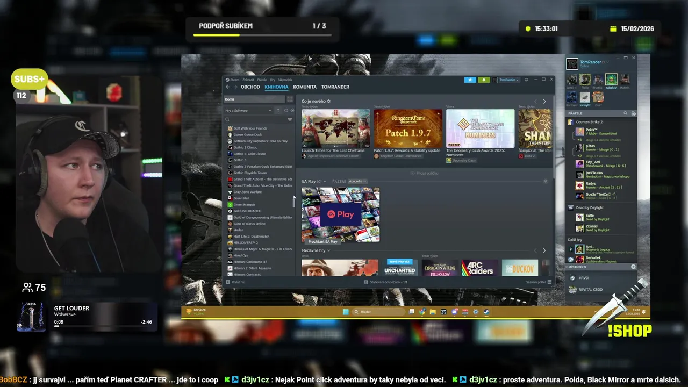The image size is (688, 387).
Task: Open ARC Raiders recent game tile
Action: [x=480, y=268]
